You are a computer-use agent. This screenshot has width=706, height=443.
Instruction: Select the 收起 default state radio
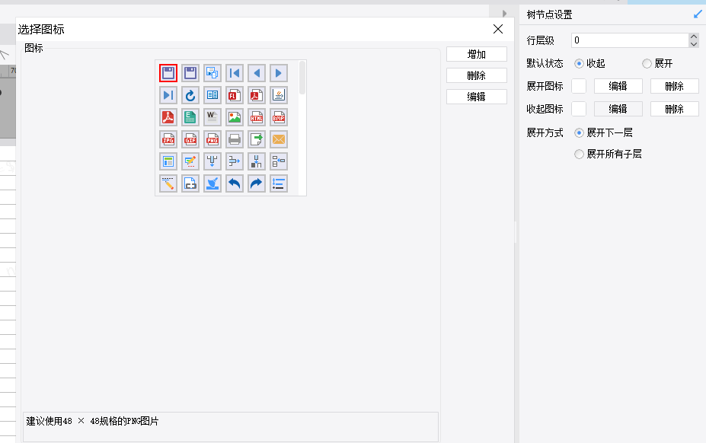pyautogui.click(x=579, y=63)
